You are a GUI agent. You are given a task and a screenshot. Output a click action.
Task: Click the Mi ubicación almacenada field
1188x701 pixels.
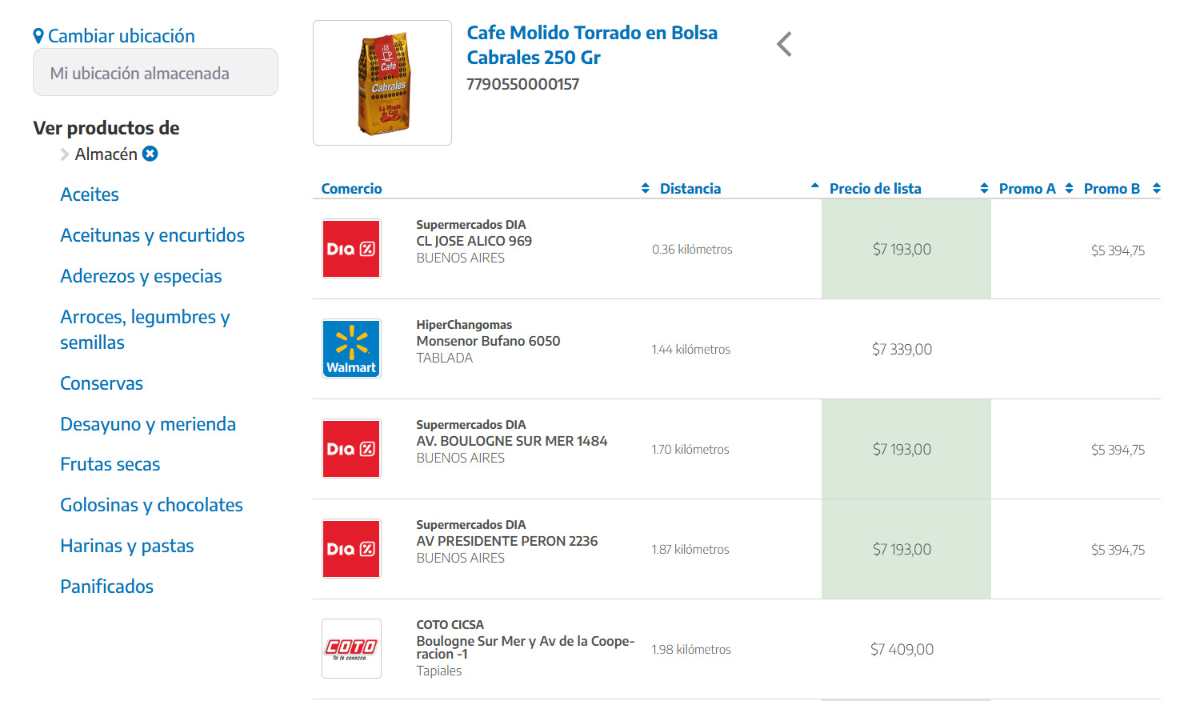point(155,72)
